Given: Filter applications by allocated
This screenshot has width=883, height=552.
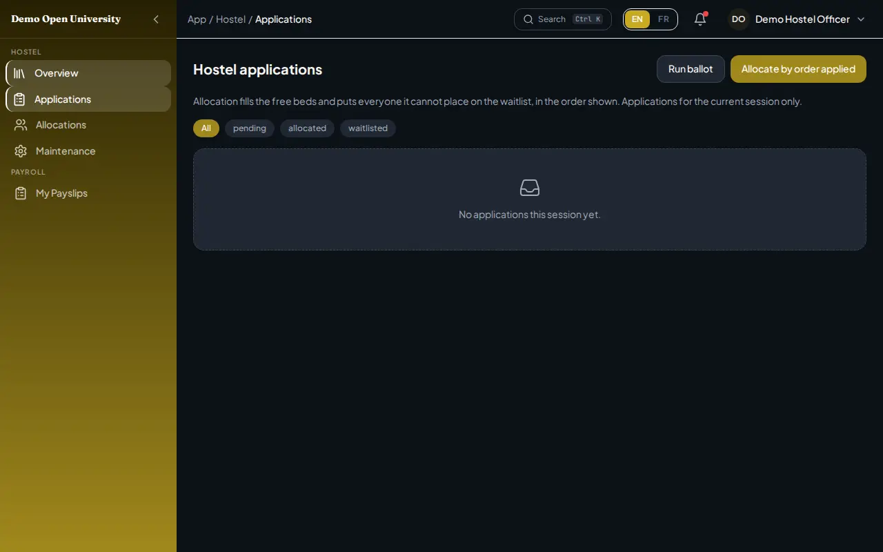Looking at the screenshot, I should [x=307, y=128].
